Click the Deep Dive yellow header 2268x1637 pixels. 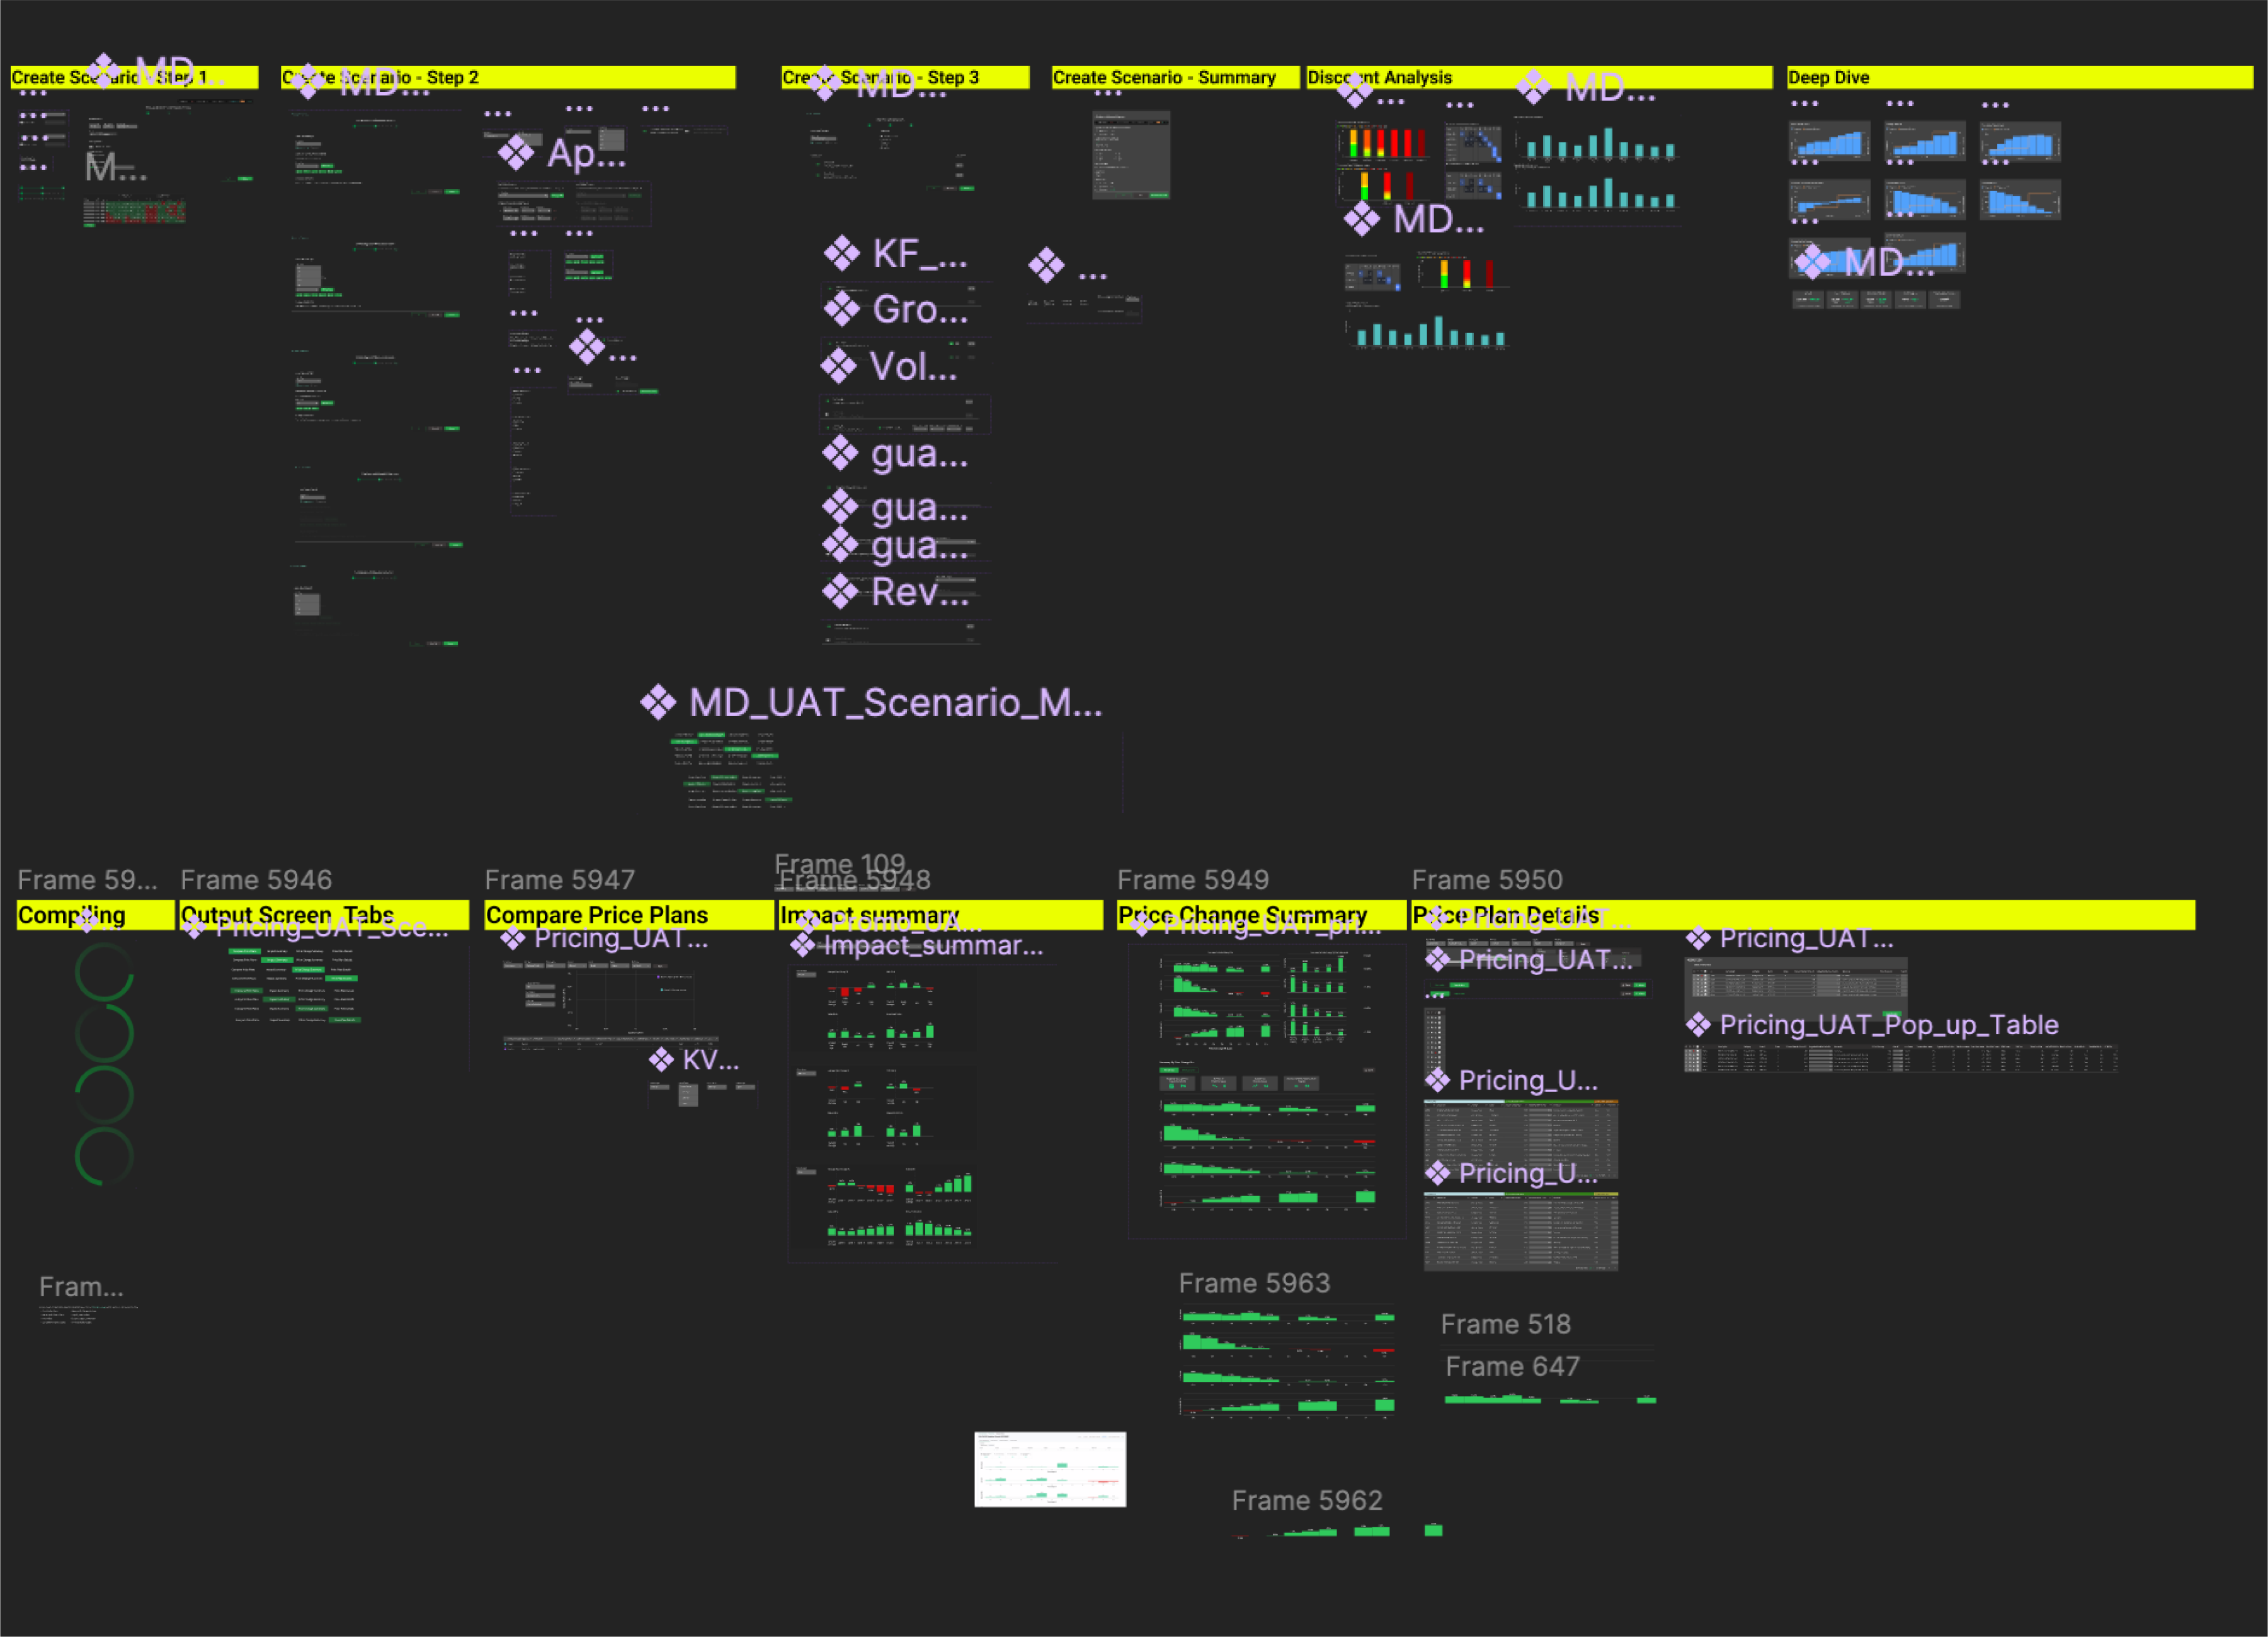tap(2020, 77)
